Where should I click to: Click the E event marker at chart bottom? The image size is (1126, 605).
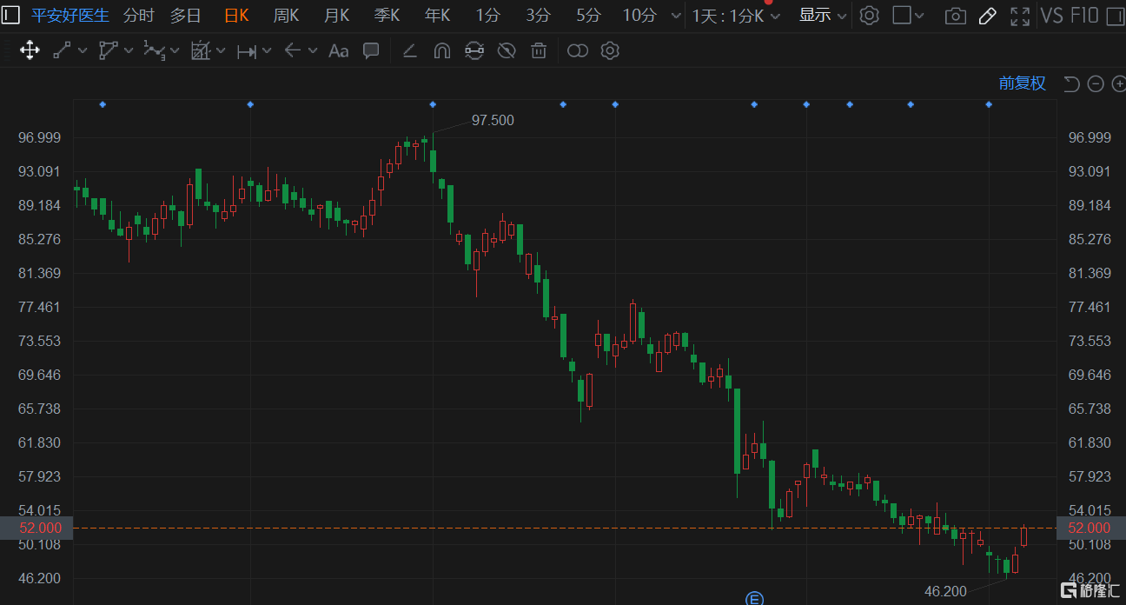754,598
